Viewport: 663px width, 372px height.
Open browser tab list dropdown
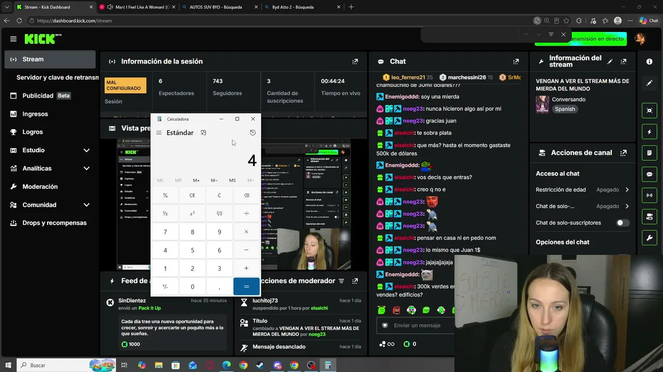click(7, 7)
